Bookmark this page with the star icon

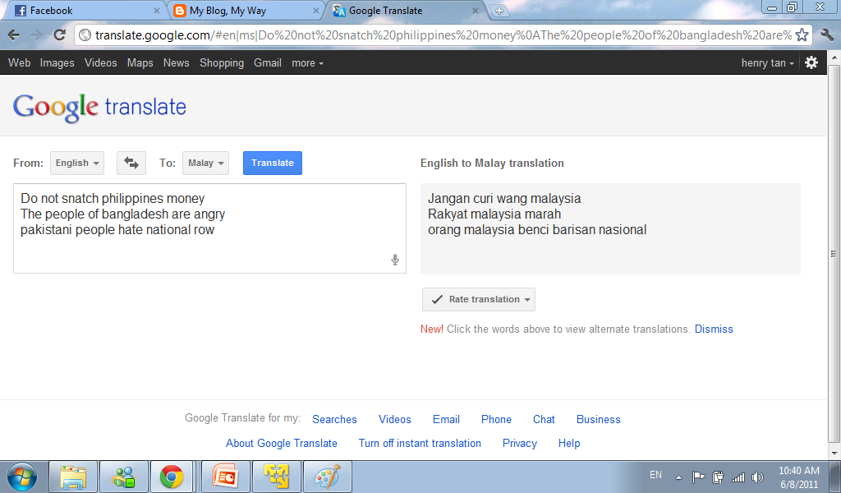pos(802,35)
